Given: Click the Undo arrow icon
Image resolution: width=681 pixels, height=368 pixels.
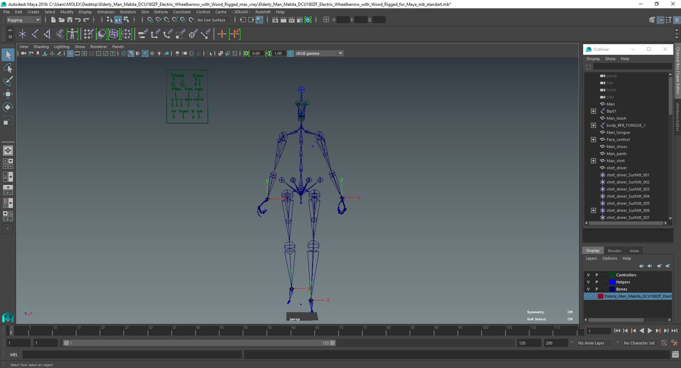Looking at the screenshot, I should tap(78, 20).
